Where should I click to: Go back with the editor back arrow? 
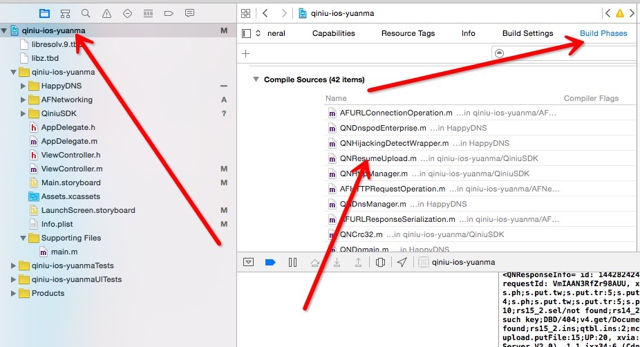click(x=265, y=13)
